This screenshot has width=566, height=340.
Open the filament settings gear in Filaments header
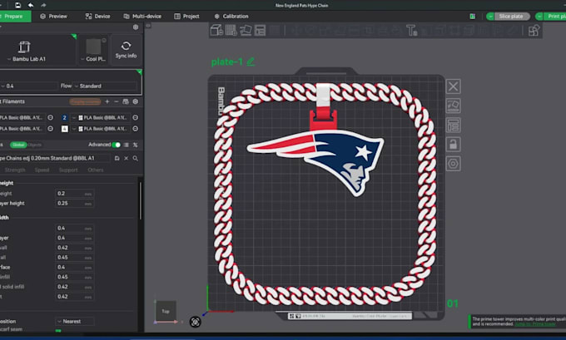(136, 101)
